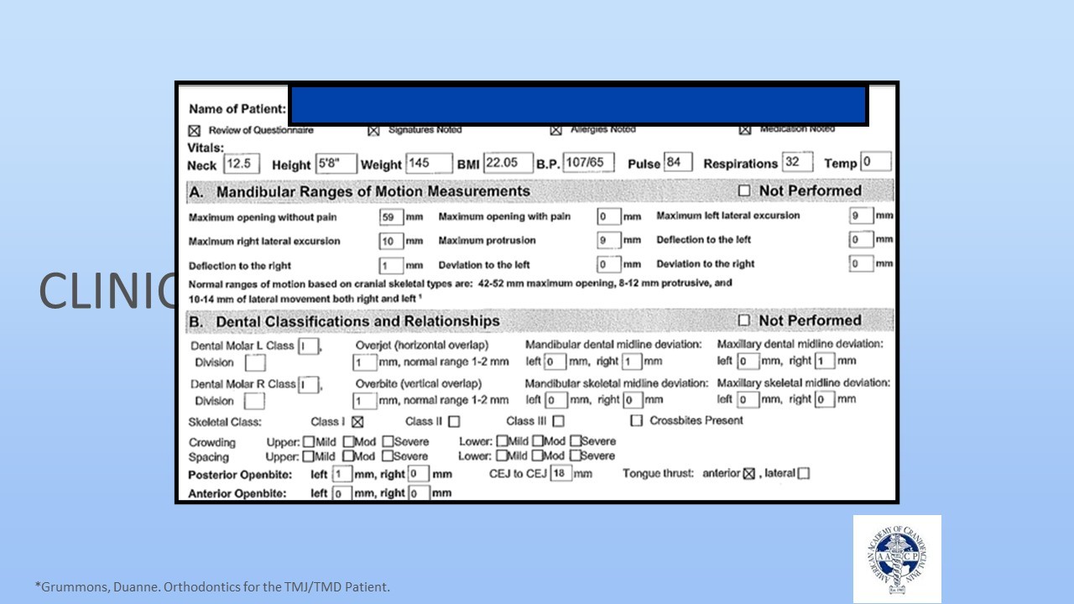
Task: Click the Dental Molar L Class field
Action: click(x=308, y=346)
